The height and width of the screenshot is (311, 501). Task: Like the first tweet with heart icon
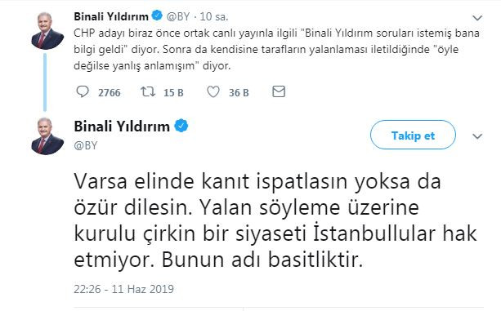pos(213,92)
